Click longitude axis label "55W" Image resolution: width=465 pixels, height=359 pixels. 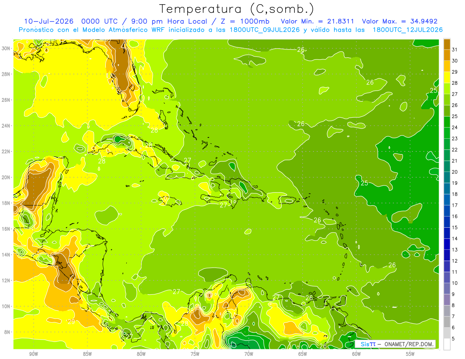410,354
